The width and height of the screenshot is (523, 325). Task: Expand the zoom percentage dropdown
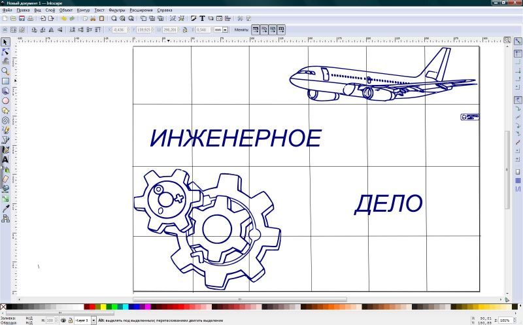click(516, 320)
